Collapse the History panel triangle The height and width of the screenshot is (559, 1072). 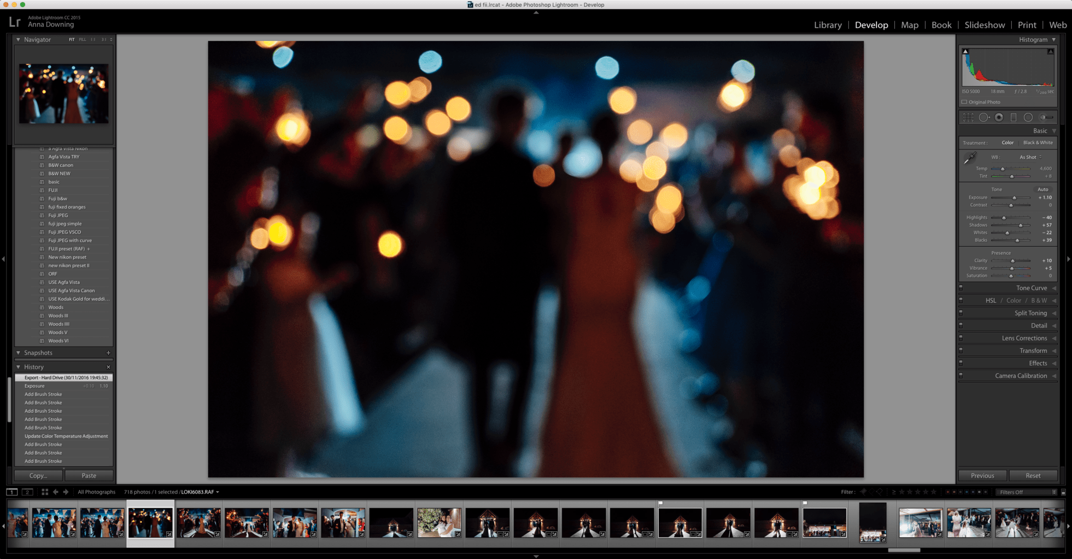click(18, 367)
